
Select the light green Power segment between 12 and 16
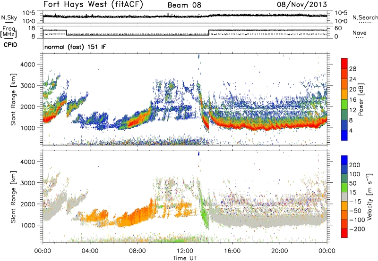pos(344,105)
